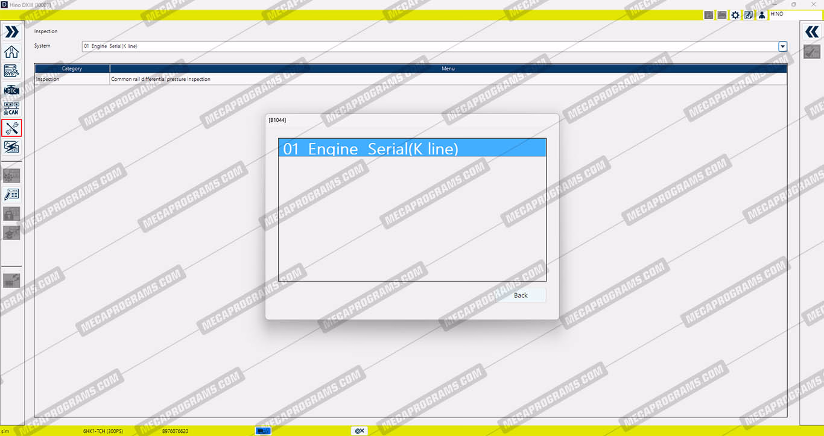The image size is (824, 436).
Task: Click the HINO user name field
Action: [x=795, y=14]
